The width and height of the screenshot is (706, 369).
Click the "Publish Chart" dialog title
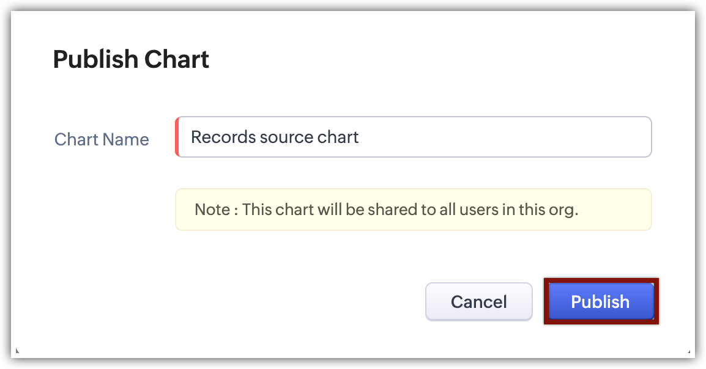pos(131,59)
